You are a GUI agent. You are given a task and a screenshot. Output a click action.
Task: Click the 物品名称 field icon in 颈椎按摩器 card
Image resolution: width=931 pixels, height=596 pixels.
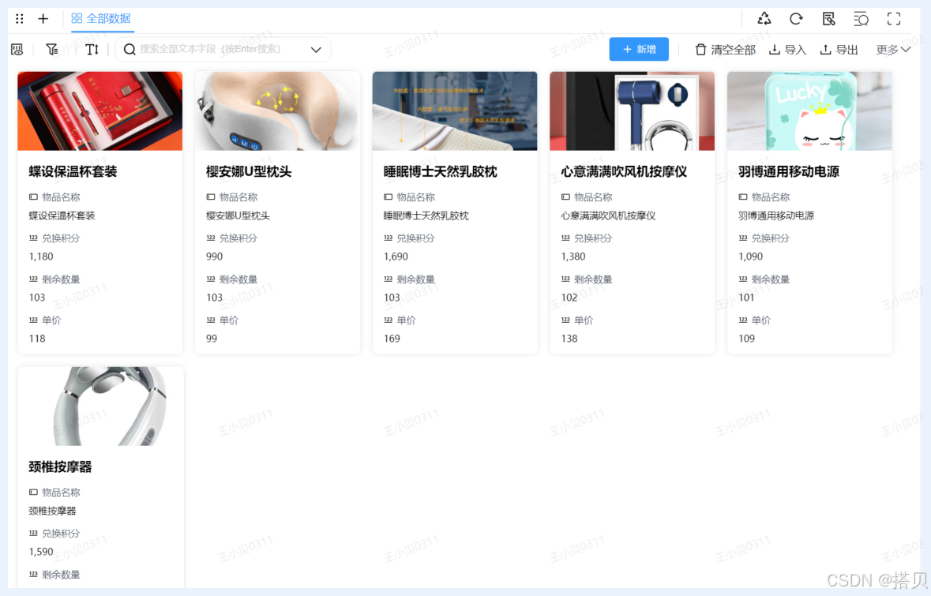pyautogui.click(x=33, y=492)
